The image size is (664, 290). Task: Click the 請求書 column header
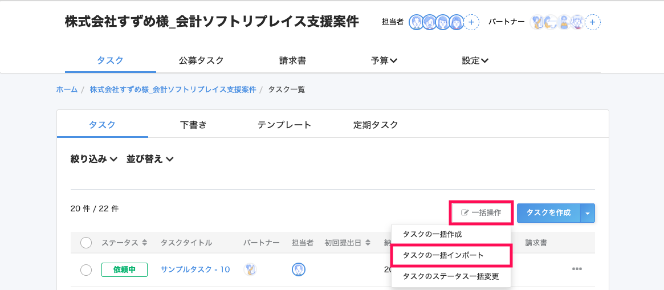(x=536, y=243)
